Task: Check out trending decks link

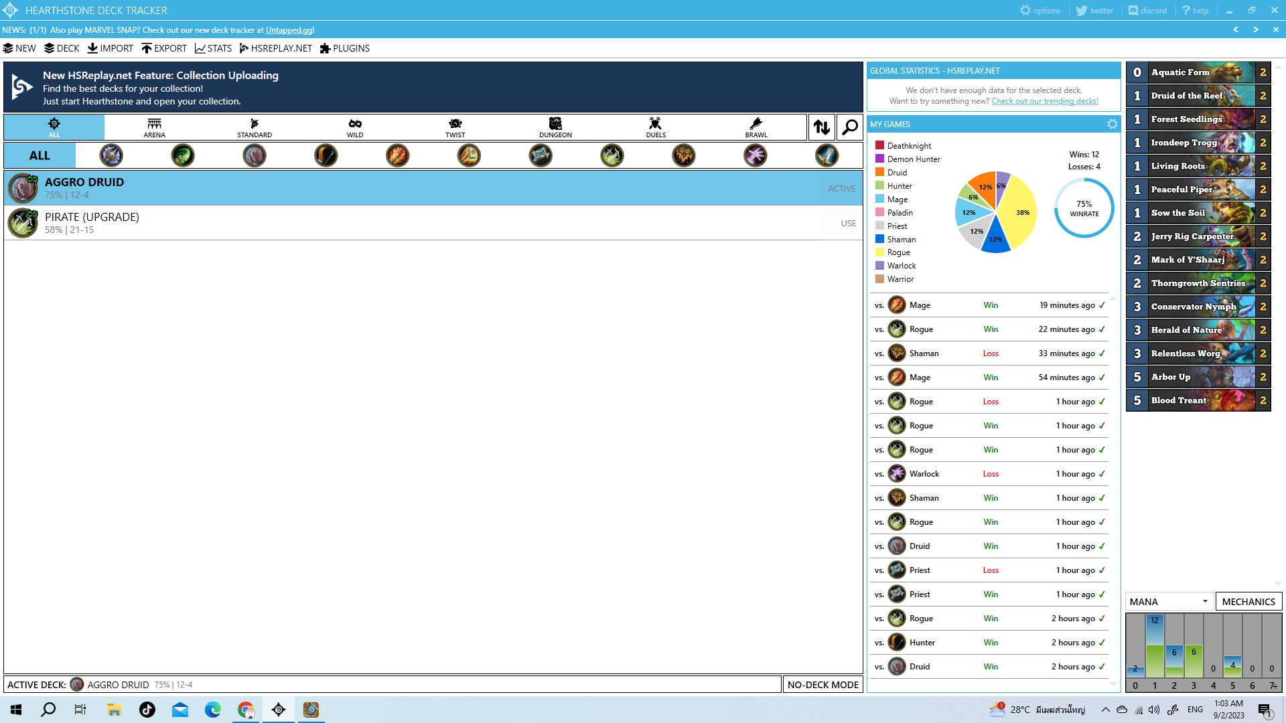Action: [1045, 101]
